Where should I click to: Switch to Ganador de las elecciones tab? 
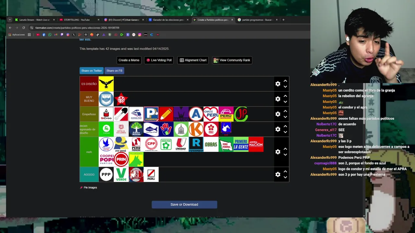click(169, 20)
